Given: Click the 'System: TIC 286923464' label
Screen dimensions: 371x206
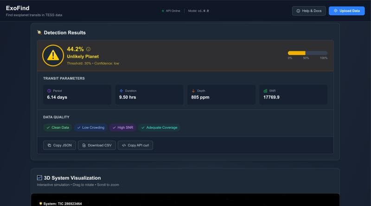Looking at the screenshot, I should pyautogui.click(x=63, y=204).
